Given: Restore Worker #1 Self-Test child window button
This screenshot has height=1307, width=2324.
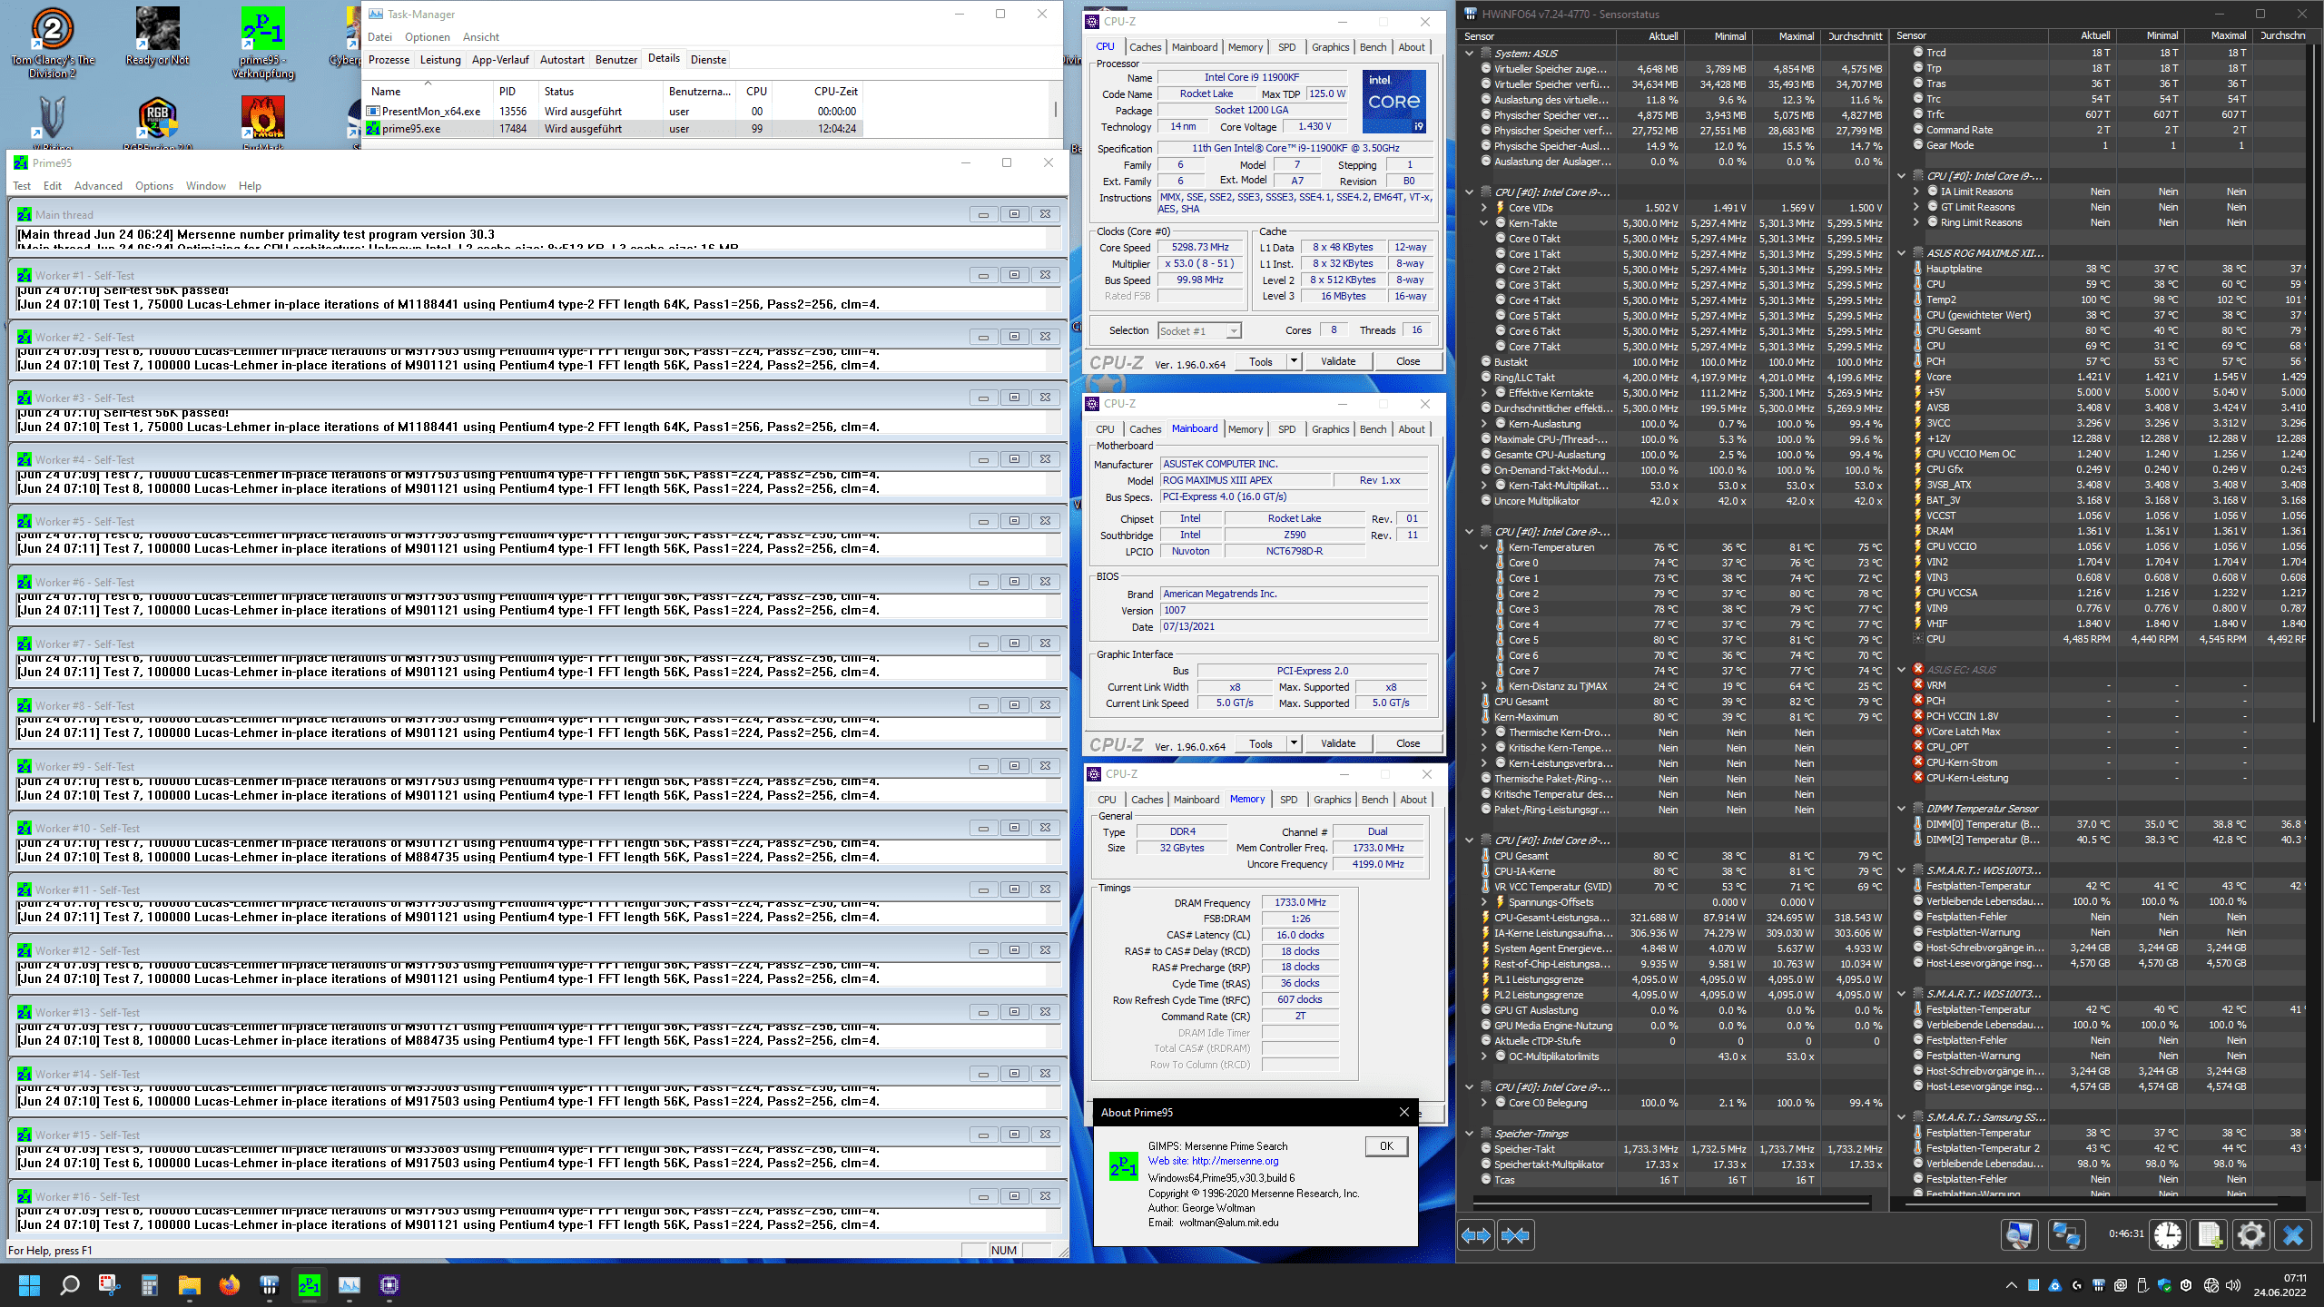Looking at the screenshot, I should [1014, 275].
